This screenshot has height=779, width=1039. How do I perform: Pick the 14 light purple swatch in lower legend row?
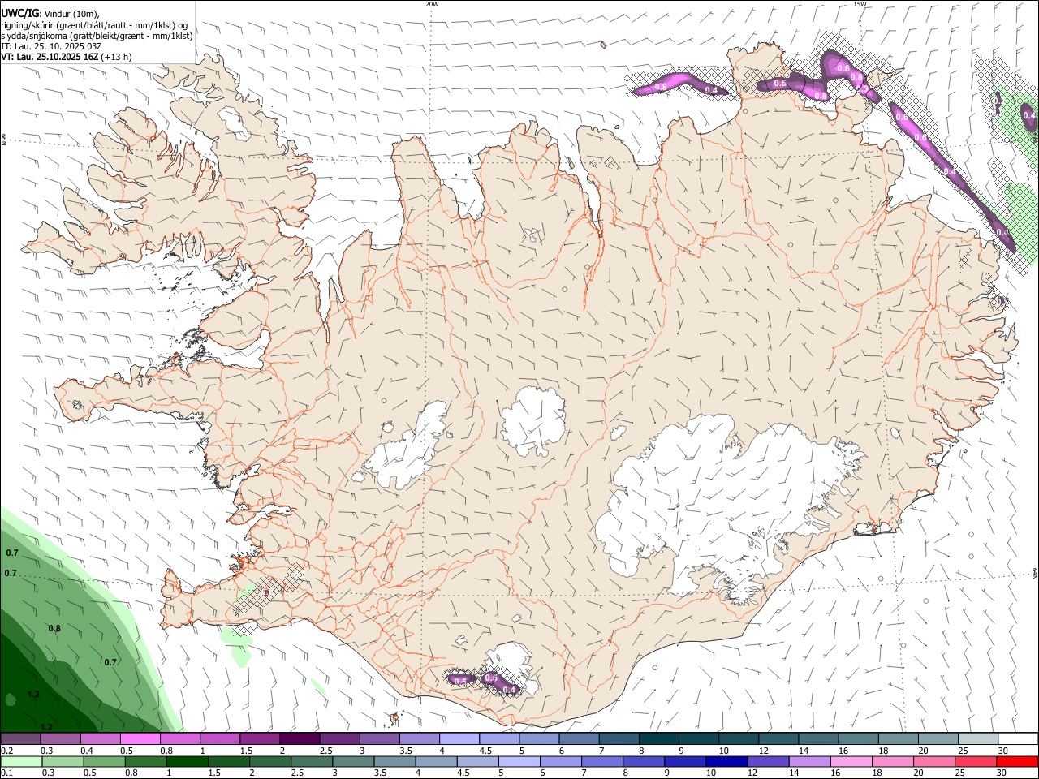[x=811, y=762]
